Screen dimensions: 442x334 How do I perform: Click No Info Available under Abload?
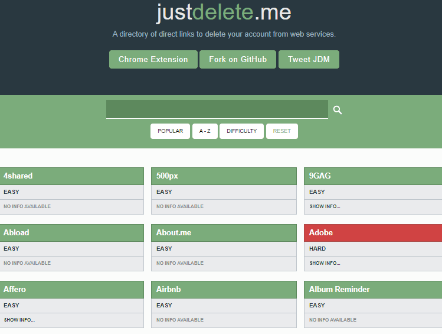pyautogui.click(x=27, y=263)
